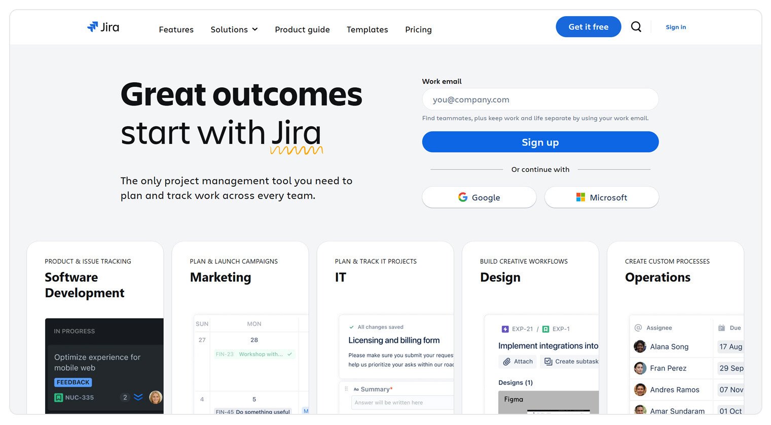Click the Get it free button
771x425 pixels.
pyautogui.click(x=588, y=27)
